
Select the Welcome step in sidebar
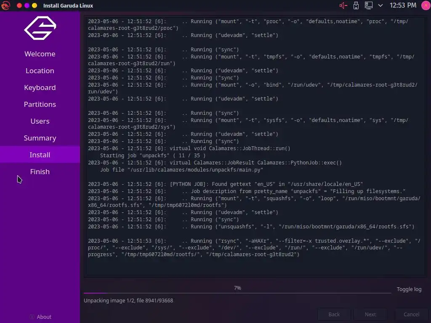(40, 54)
